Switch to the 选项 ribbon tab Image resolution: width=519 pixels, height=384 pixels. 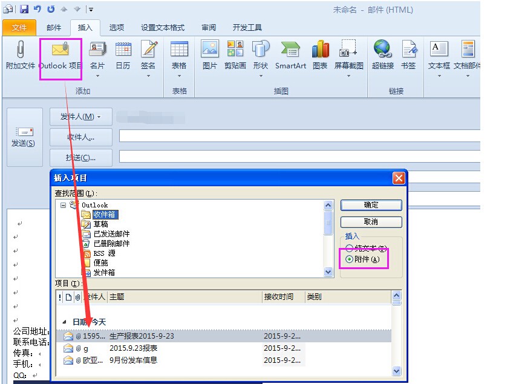[x=116, y=27]
